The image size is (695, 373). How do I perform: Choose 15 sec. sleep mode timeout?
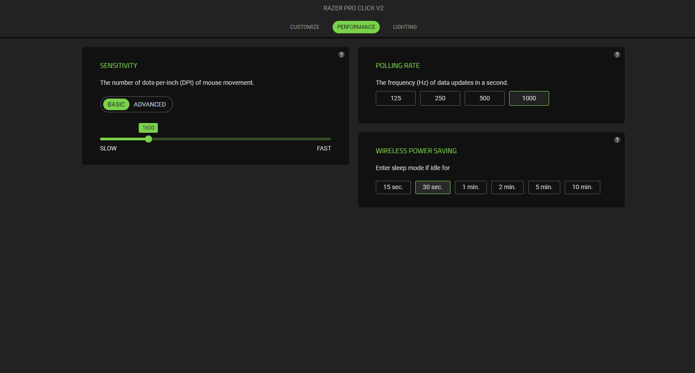[393, 187]
